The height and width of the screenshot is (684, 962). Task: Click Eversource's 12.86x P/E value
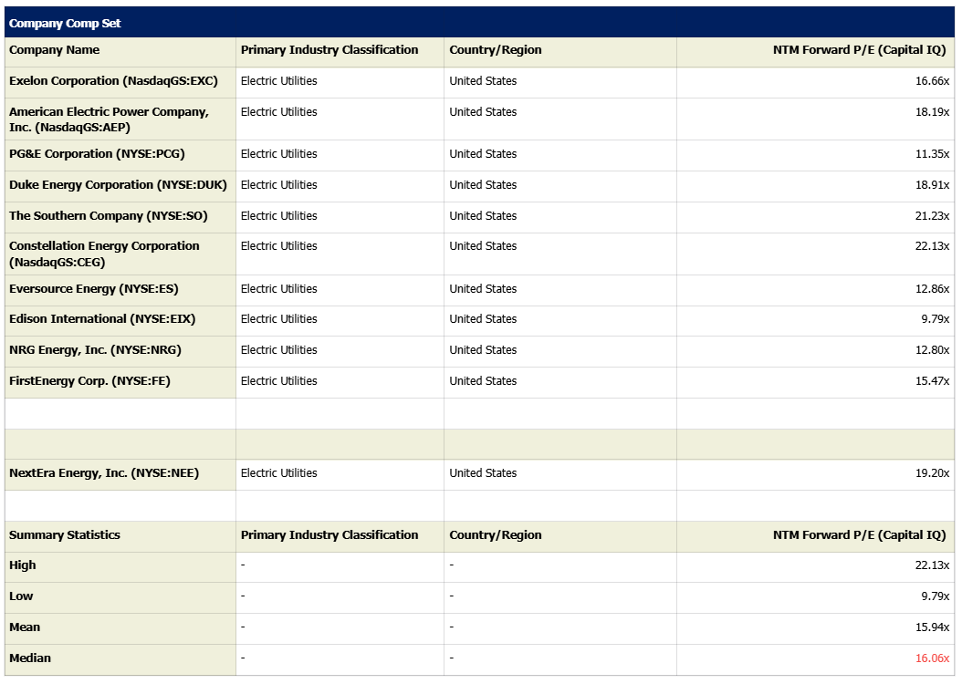pyautogui.click(x=932, y=289)
